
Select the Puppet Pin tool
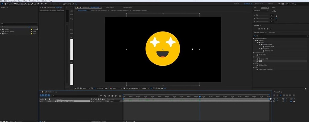(x=46, y=4)
